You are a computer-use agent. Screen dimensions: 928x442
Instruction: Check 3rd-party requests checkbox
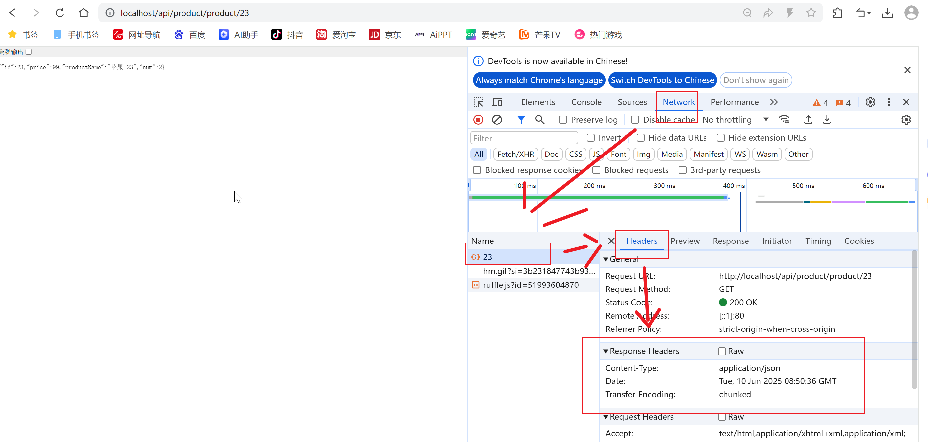tap(683, 170)
